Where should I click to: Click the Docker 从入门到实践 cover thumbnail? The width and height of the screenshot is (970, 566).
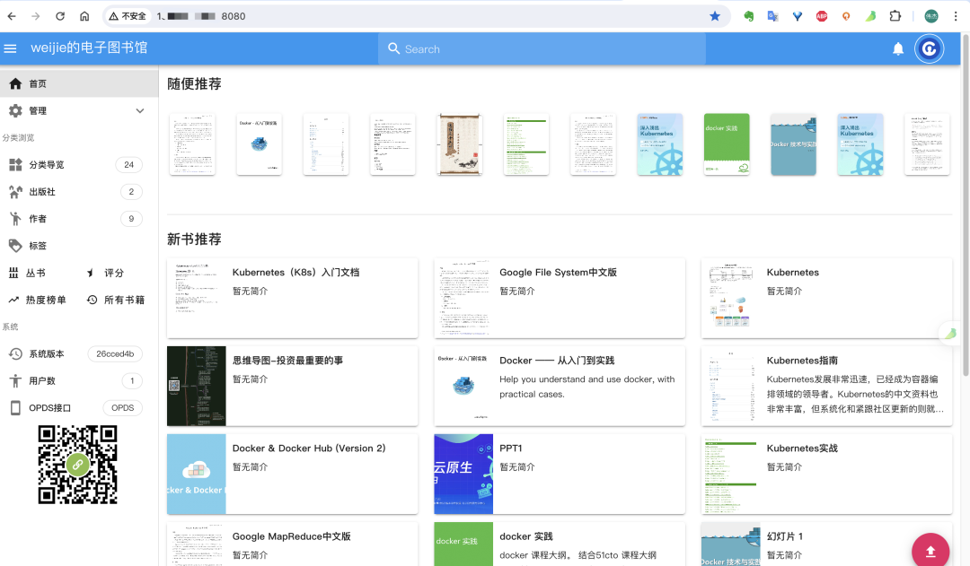coord(463,386)
